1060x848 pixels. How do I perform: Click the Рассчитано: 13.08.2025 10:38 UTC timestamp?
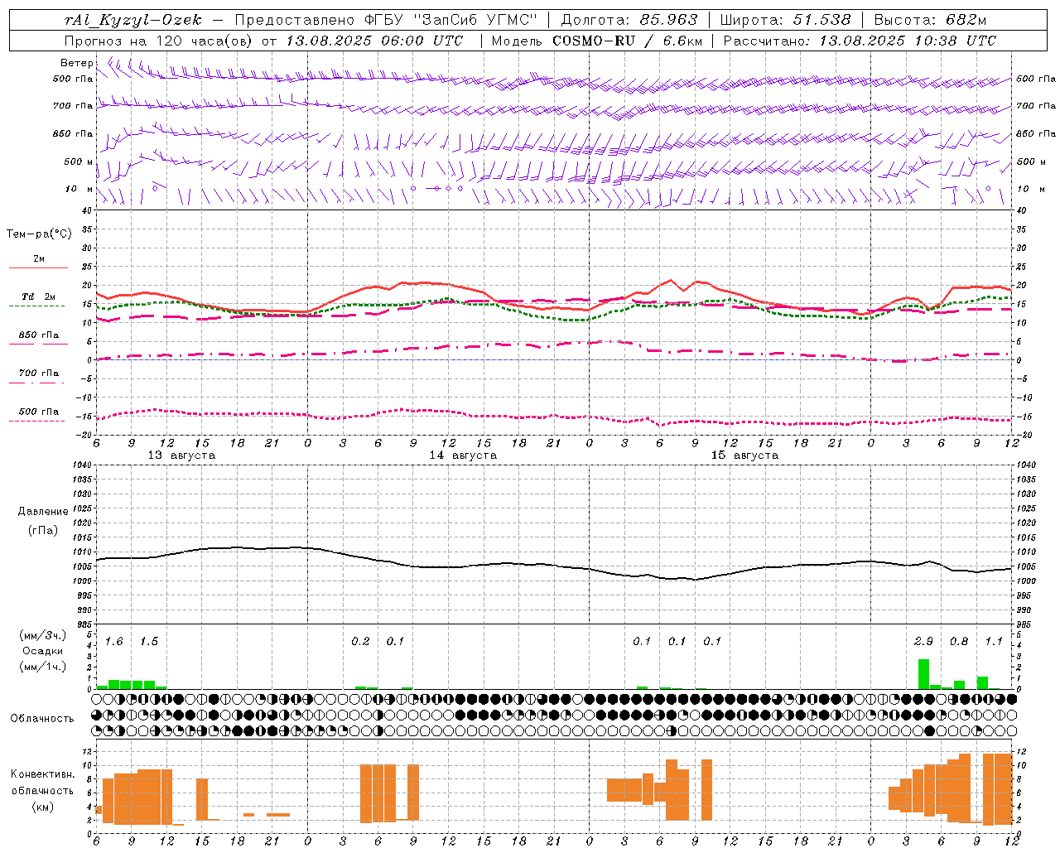860,41
